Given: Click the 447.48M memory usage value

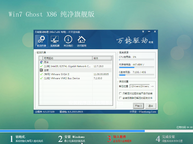Looking at the screenshot, I should click(137, 64).
